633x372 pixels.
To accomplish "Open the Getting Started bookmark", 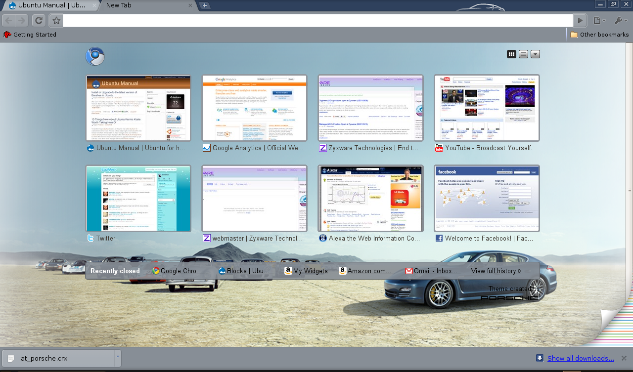I will tap(31, 34).
